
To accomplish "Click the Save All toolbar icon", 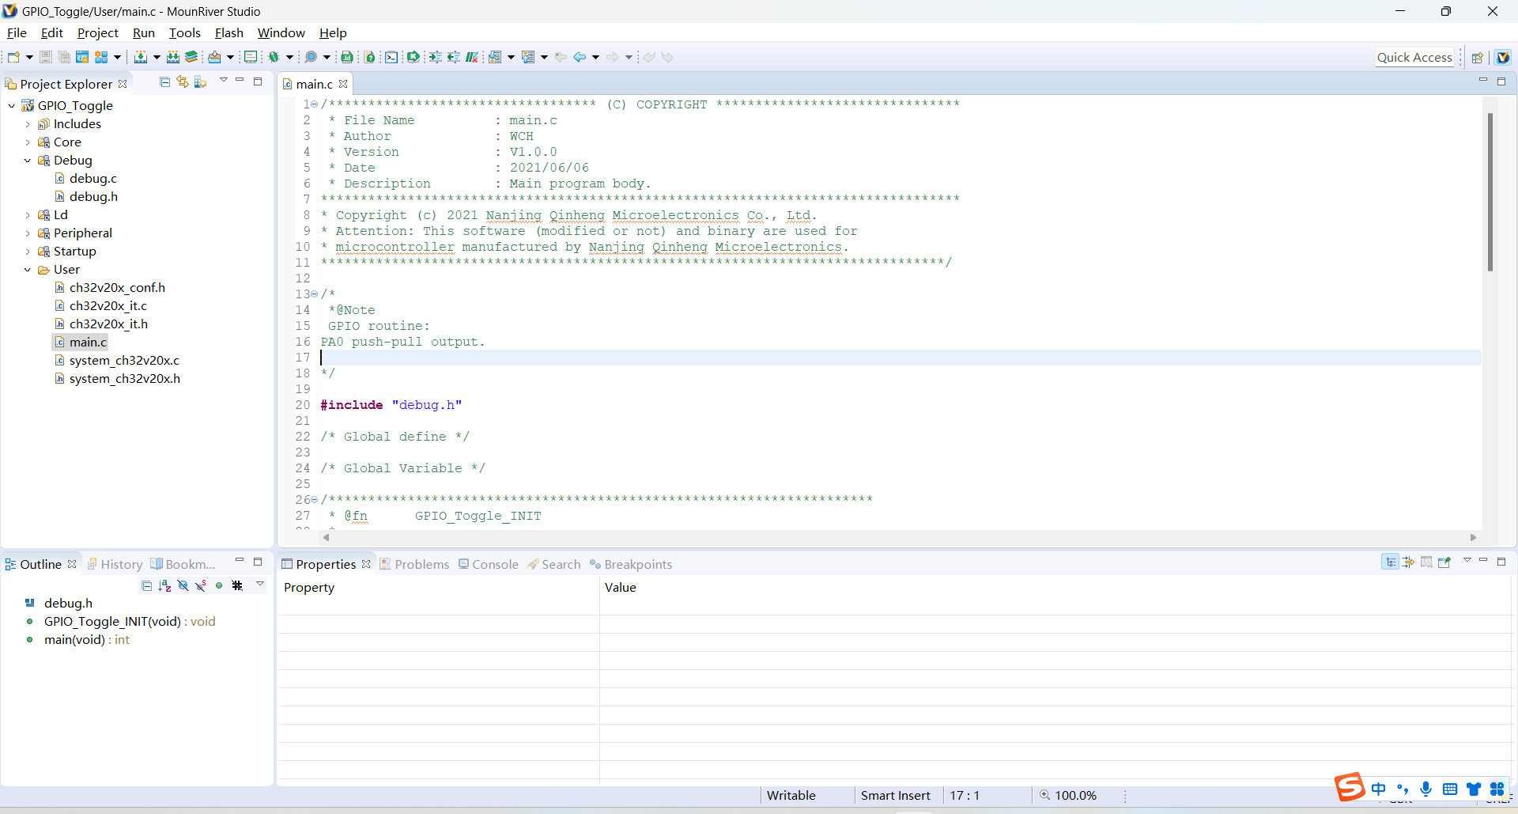I will pos(64,57).
